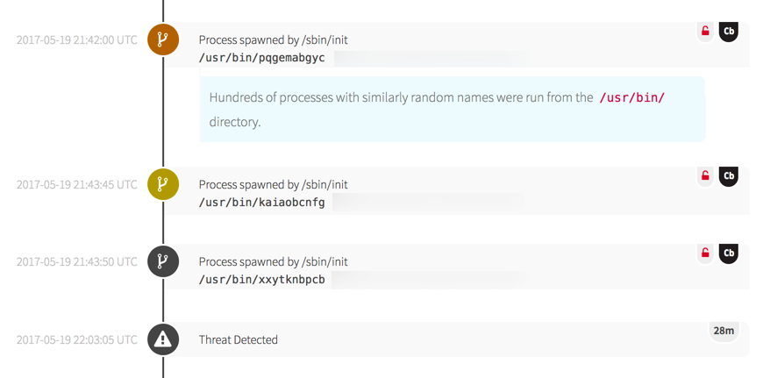Click the red unlock icon on xxytknbpcb row
This screenshot has width=763, height=378.
click(705, 253)
